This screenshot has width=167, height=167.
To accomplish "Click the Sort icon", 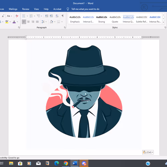I will 57,16.
